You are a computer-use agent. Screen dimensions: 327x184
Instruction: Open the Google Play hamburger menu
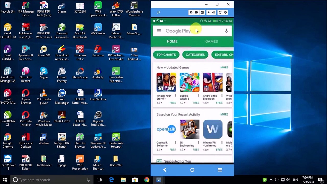point(159,31)
